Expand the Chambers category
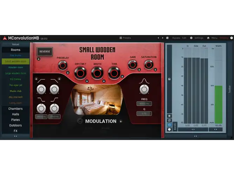The height and width of the screenshot is (175, 234). [x=15, y=108]
